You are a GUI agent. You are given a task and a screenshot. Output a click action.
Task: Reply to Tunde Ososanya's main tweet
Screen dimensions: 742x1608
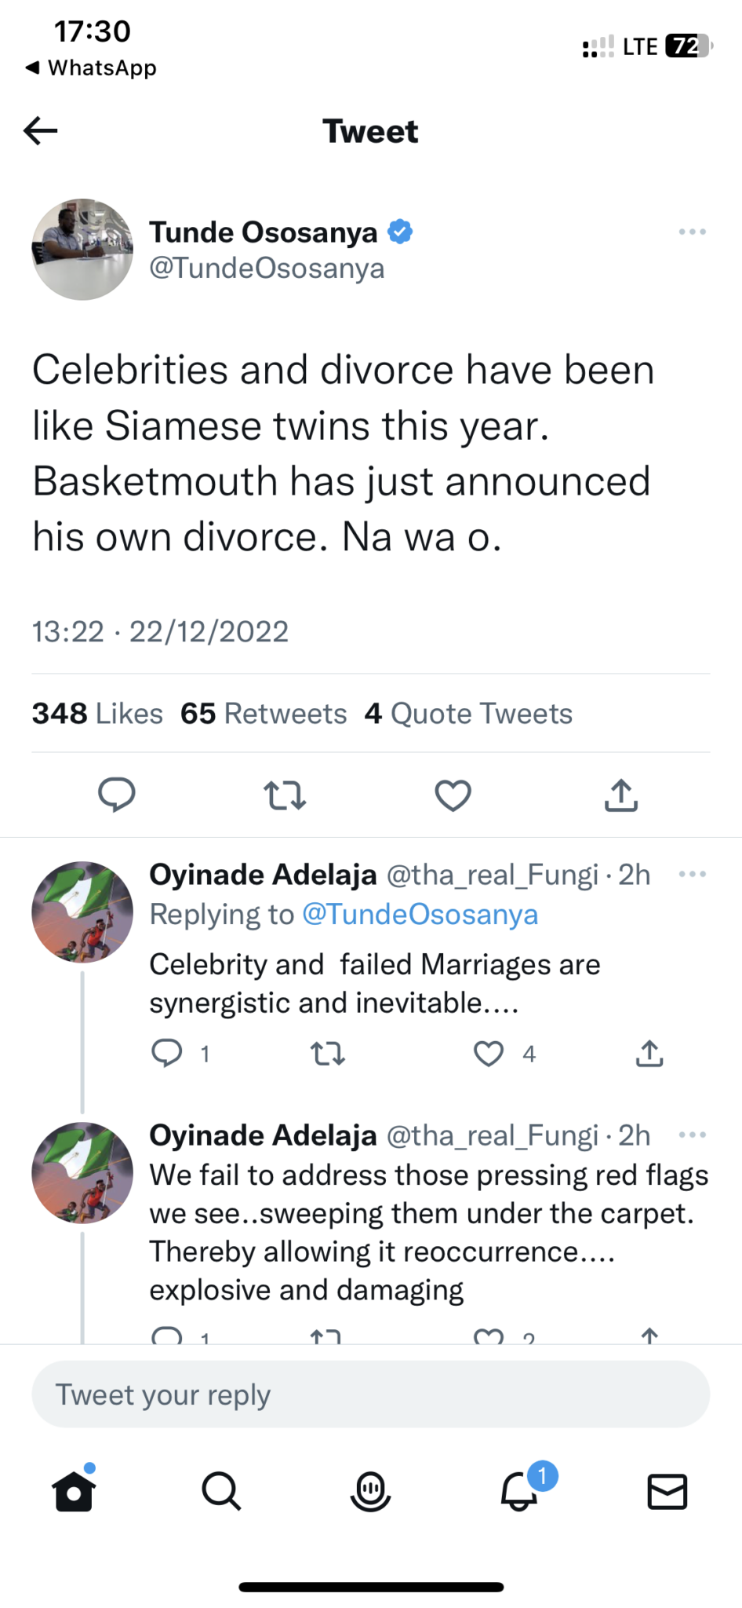click(116, 795)
